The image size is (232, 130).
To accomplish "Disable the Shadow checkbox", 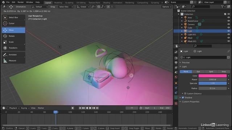I will point(183,97).
